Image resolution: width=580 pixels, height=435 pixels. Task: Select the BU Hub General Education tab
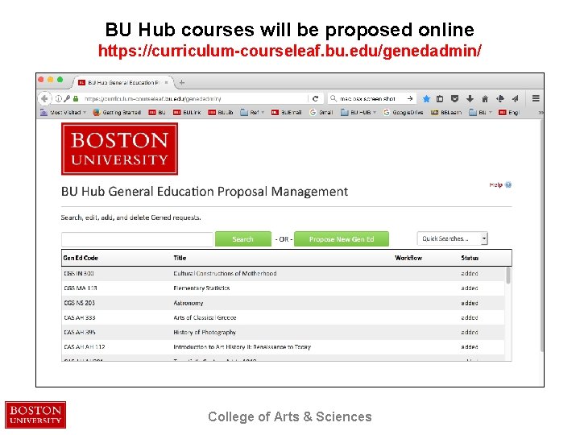[122, 82]
